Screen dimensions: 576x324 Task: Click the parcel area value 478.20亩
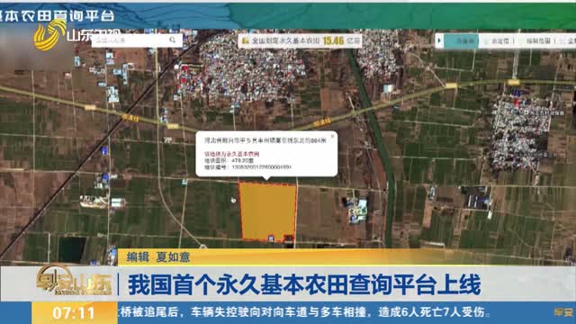[x=242, y=160]
